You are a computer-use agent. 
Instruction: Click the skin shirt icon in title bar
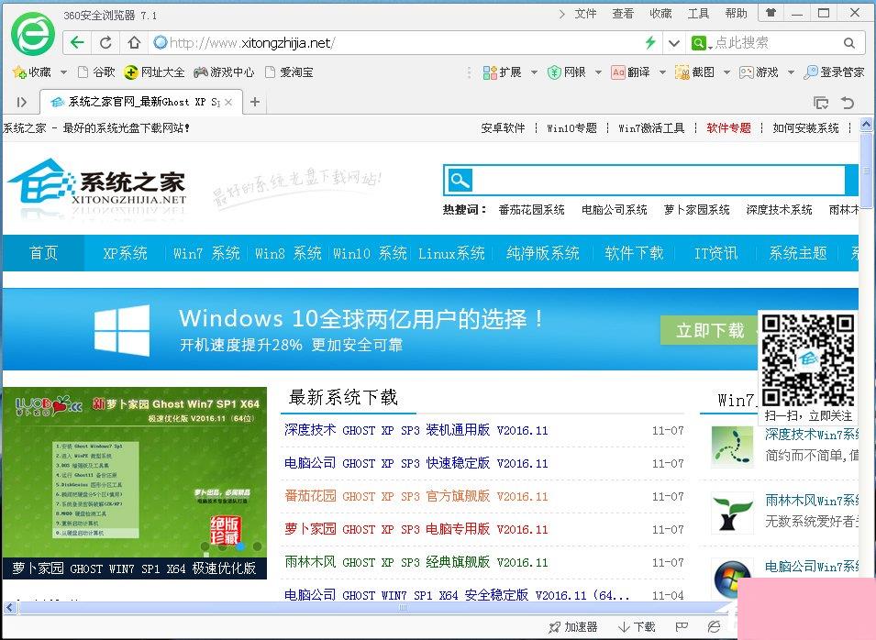771,12
